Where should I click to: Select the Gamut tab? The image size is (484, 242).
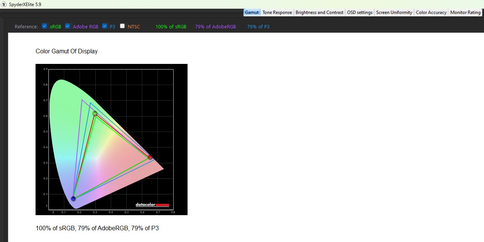[252, 12]
